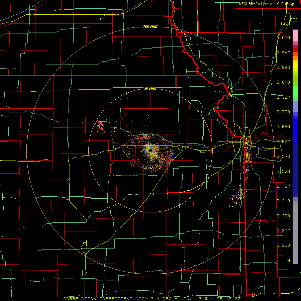Click the 0.360 value on the color scale
This screenshot has height=301, width=301.
click(x=283, y=216)
